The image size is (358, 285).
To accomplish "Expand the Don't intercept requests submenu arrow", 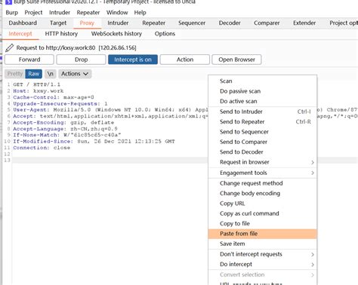I will pos(313,254).
